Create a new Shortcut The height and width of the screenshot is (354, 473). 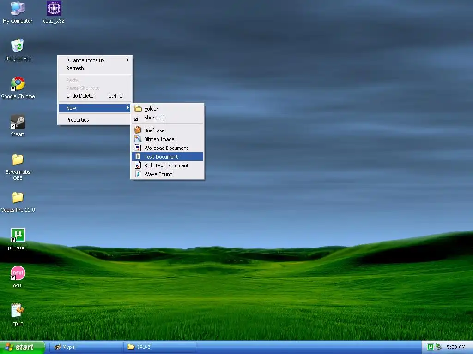pyautogui.click(x=167, y=118)
